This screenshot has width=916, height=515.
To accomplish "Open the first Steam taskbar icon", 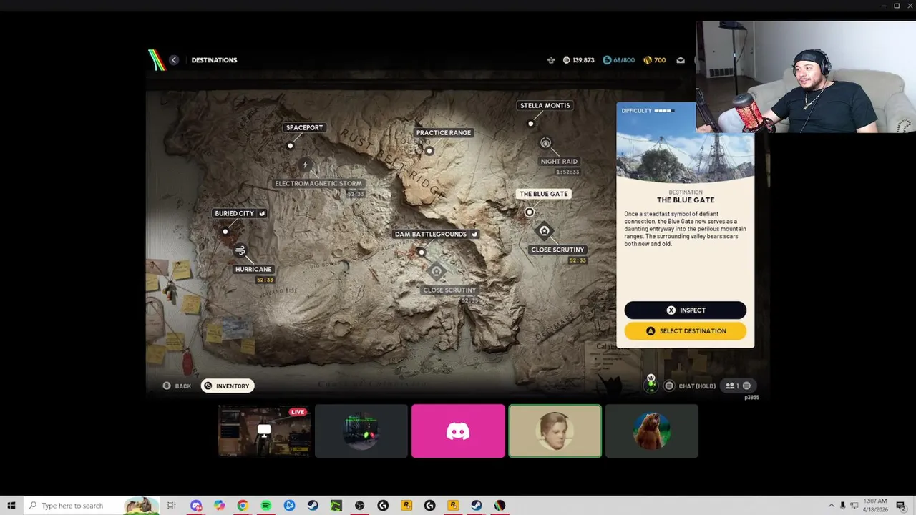I will (x=313, y=506).
